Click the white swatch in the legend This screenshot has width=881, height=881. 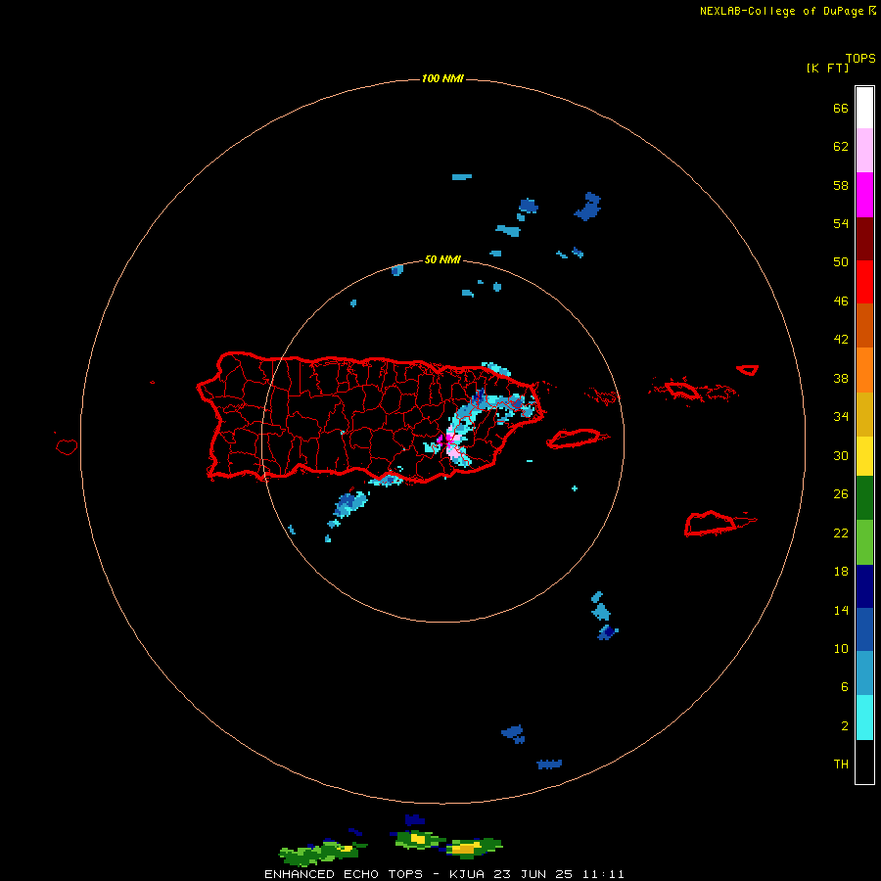(x=864, y=108)
